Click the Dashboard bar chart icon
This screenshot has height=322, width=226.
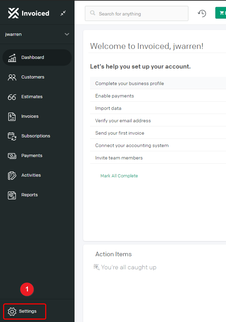tap(12, 58)
